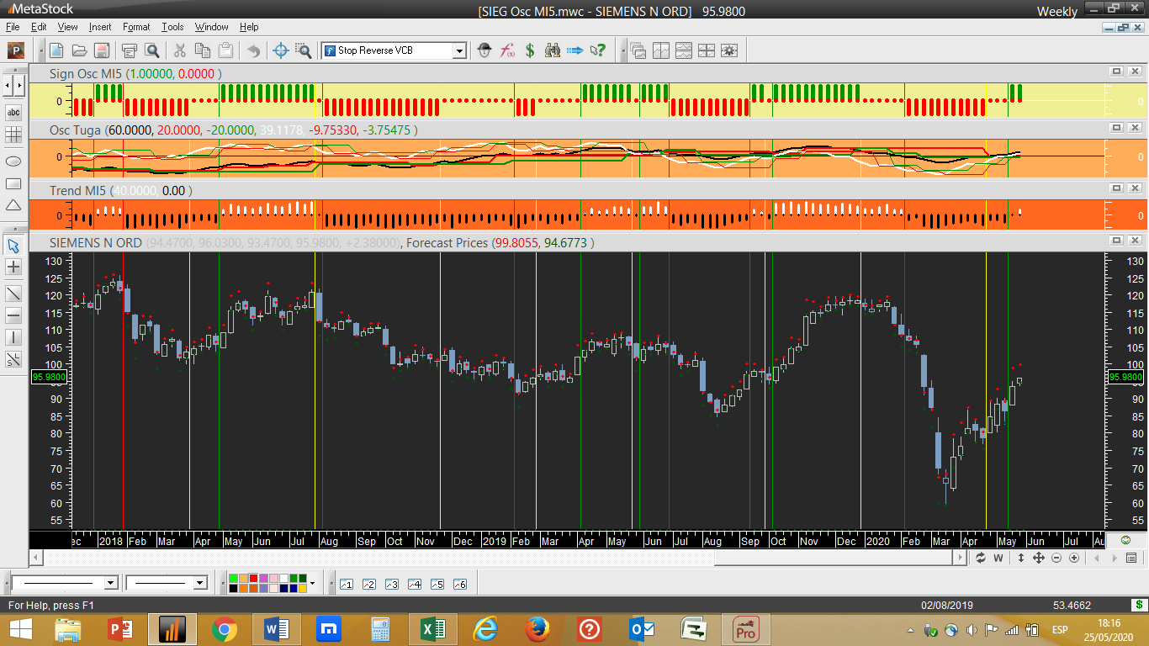Toggle the abc text annotation tool
Image resolution: width=1149 pixels, height=646 pixels.
click(x=13, y=113)
